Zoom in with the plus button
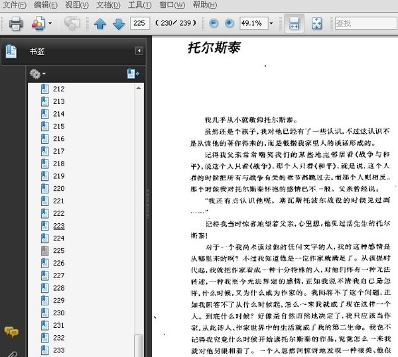Image resolution: width=398 pixels, height=357 pixels. [x=229, y=23]
